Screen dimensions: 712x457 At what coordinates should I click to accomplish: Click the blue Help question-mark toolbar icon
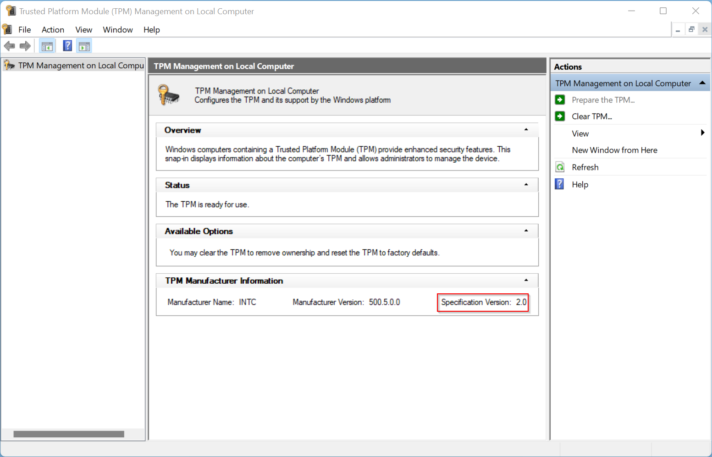(x=67, y=46)
